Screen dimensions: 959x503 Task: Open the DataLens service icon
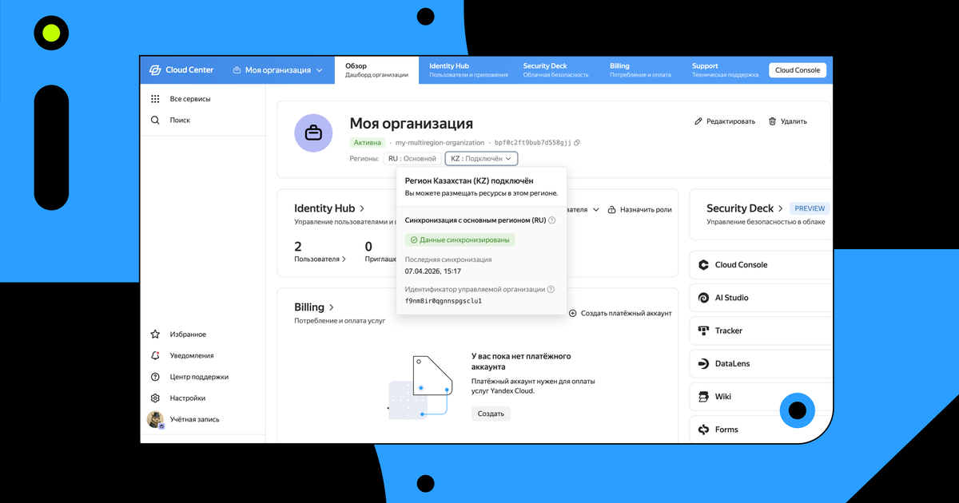tap(703, 363)
